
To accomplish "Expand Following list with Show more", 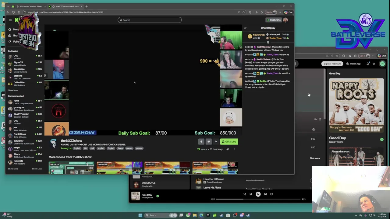I will click(13, 90).
